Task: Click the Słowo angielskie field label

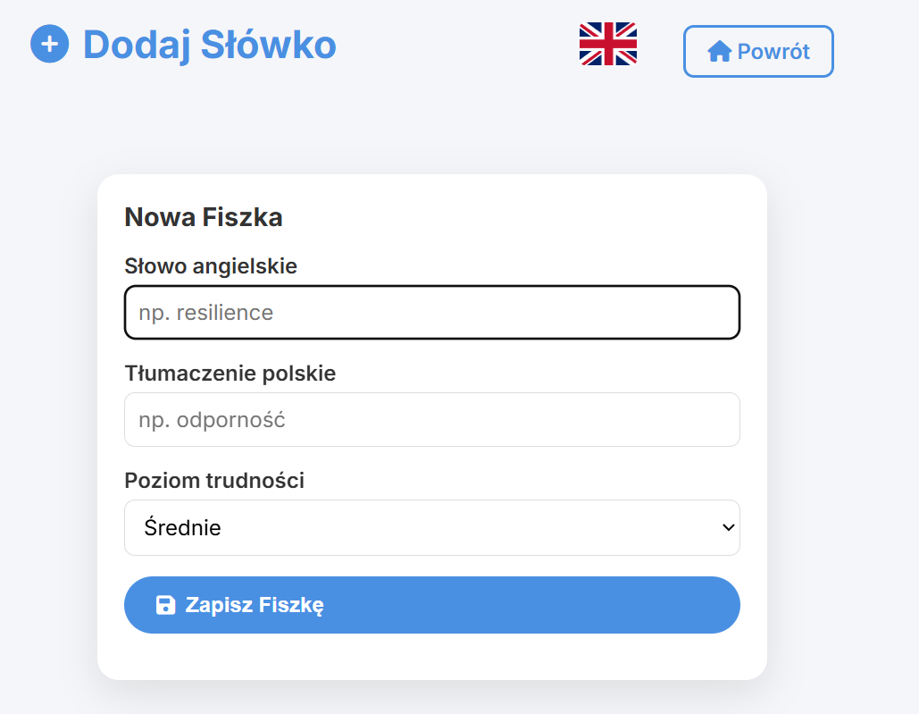Action: tap(211, 265)
